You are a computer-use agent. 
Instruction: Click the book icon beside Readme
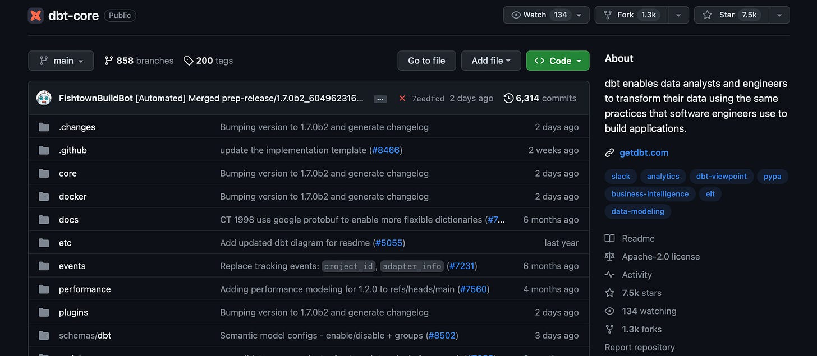pyautogui.click(x=609, y=238)
